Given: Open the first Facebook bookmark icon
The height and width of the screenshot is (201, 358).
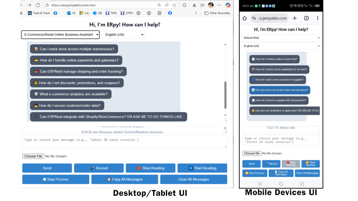Looking at the screenshot, I should pos(55,13).
